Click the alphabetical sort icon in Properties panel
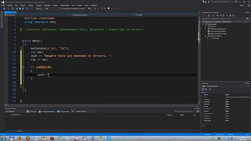 [206, 89]
